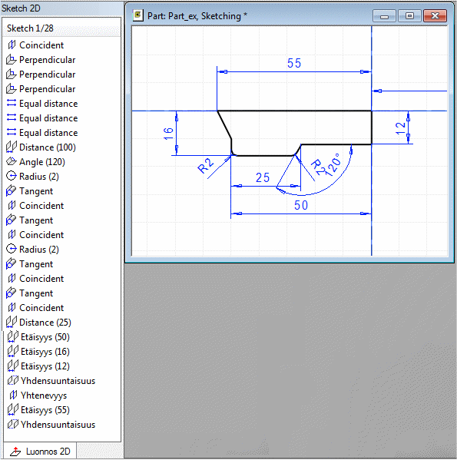Open the Luonnos 2D tab
The width and height of the screenshot is (457, 460).
pos(40,452)
